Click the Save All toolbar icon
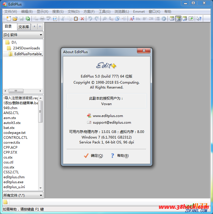 [28, 19]
